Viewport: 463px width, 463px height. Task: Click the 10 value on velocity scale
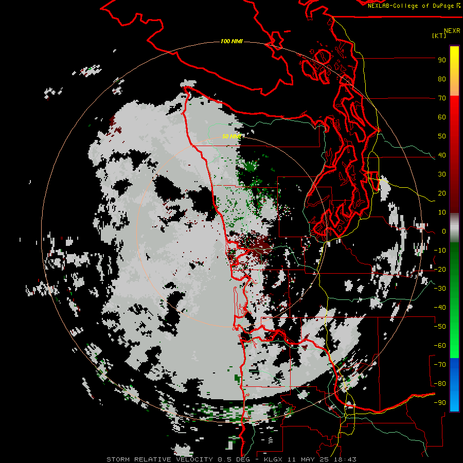click(442, 212)
